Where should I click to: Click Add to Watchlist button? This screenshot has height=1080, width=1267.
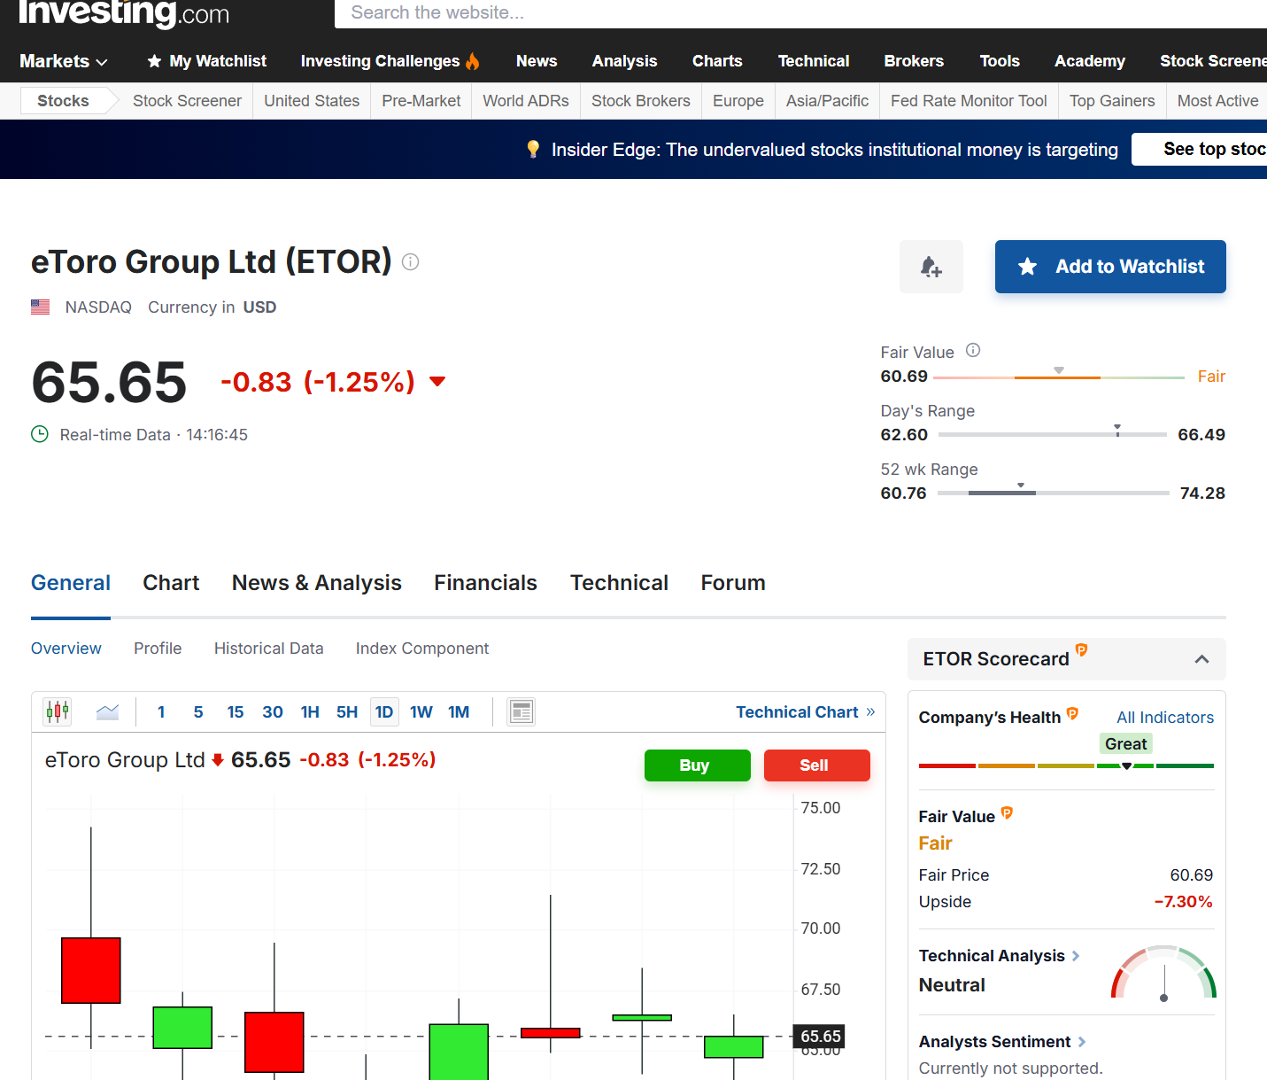point(1110,267)
